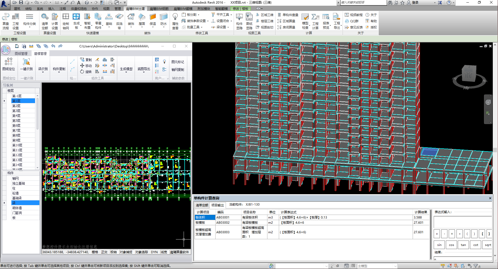
Task: Open 视频教程 video tutorial
Action: 354,15
